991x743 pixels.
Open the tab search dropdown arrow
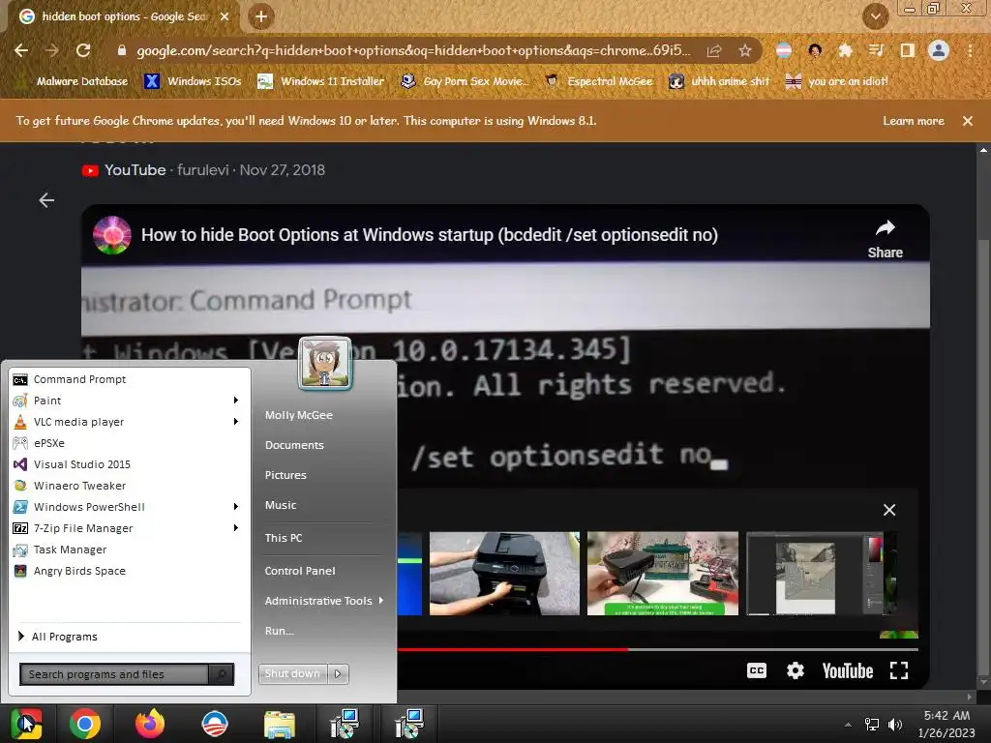point(875,16)
